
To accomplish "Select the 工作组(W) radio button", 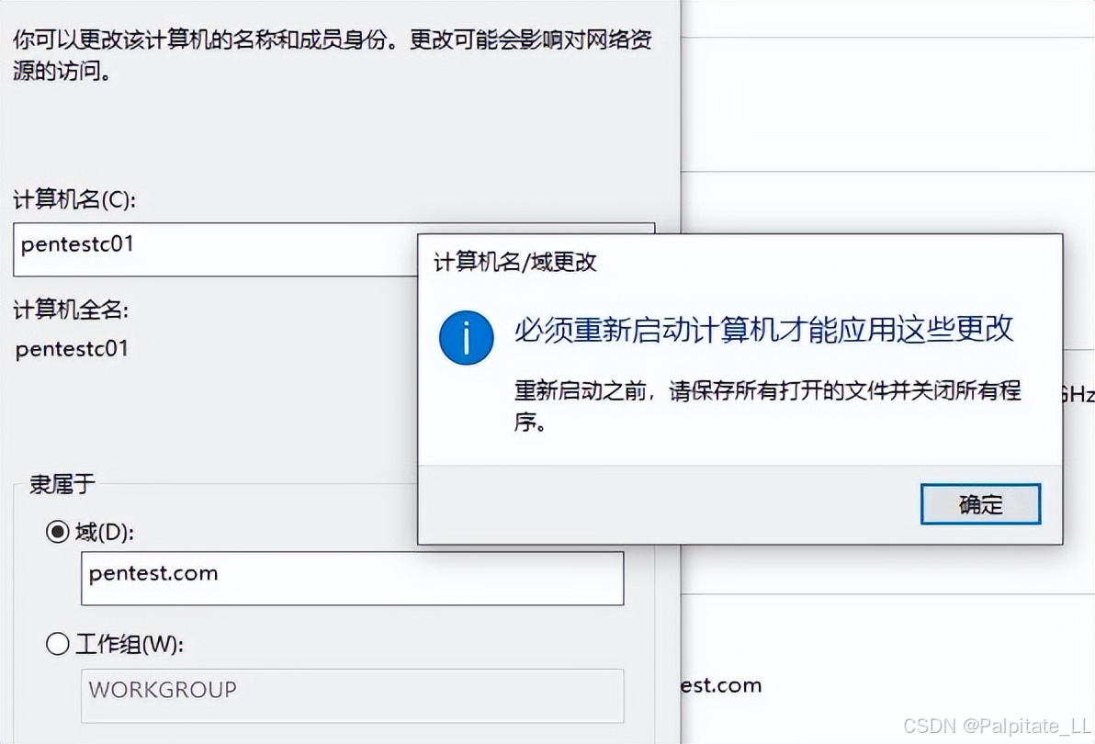I will (57, 644).
